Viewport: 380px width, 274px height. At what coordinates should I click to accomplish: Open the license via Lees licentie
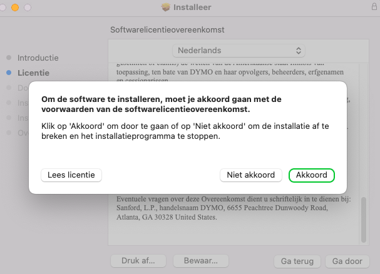tap(71, 175)
